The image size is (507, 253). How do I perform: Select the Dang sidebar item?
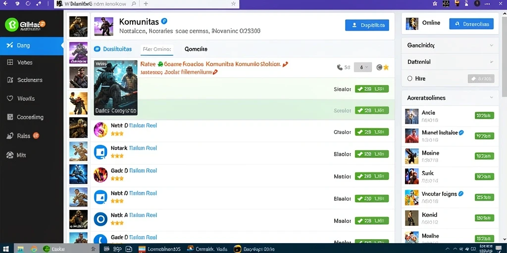click(x=32, y=46)
